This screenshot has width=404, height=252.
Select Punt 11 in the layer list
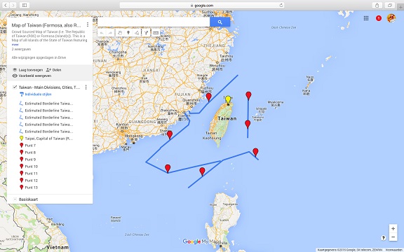pyautogui.click(x=29, y=174)
